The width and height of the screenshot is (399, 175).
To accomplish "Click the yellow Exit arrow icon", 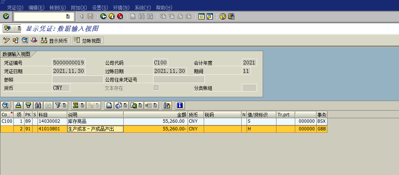I will point(112,16).
